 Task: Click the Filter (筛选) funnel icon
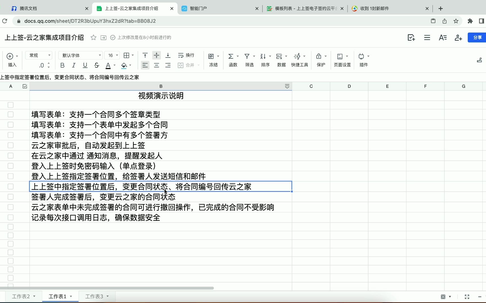tap(247, 56)
